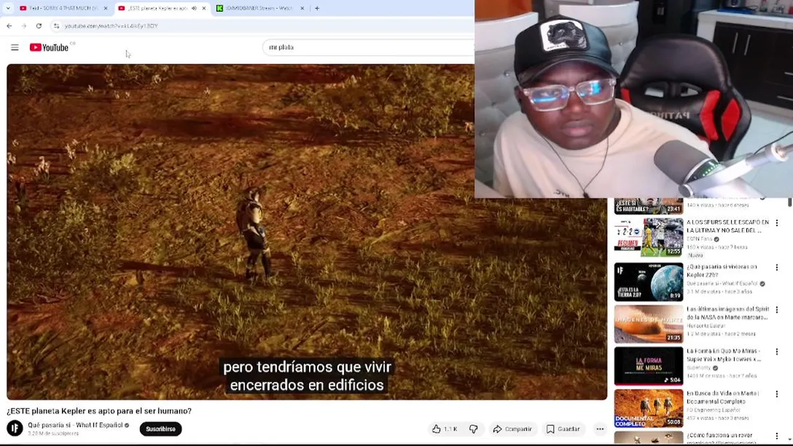Screen dimensions: 793x446
Task: Open options menu for Kepler 22b video
Action: 776,268
